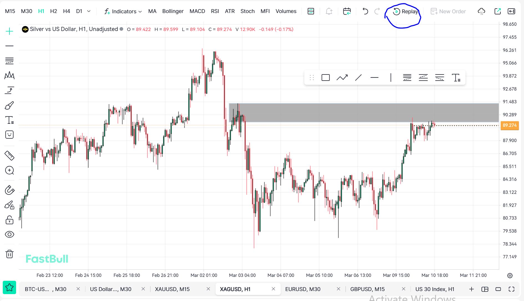Click the trash delete drawings icon
Screen dimensions: 524x301
click(9, 254)
